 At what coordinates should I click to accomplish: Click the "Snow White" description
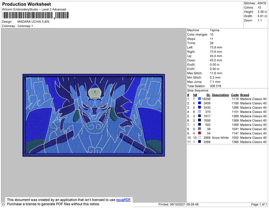click(220, 138)
